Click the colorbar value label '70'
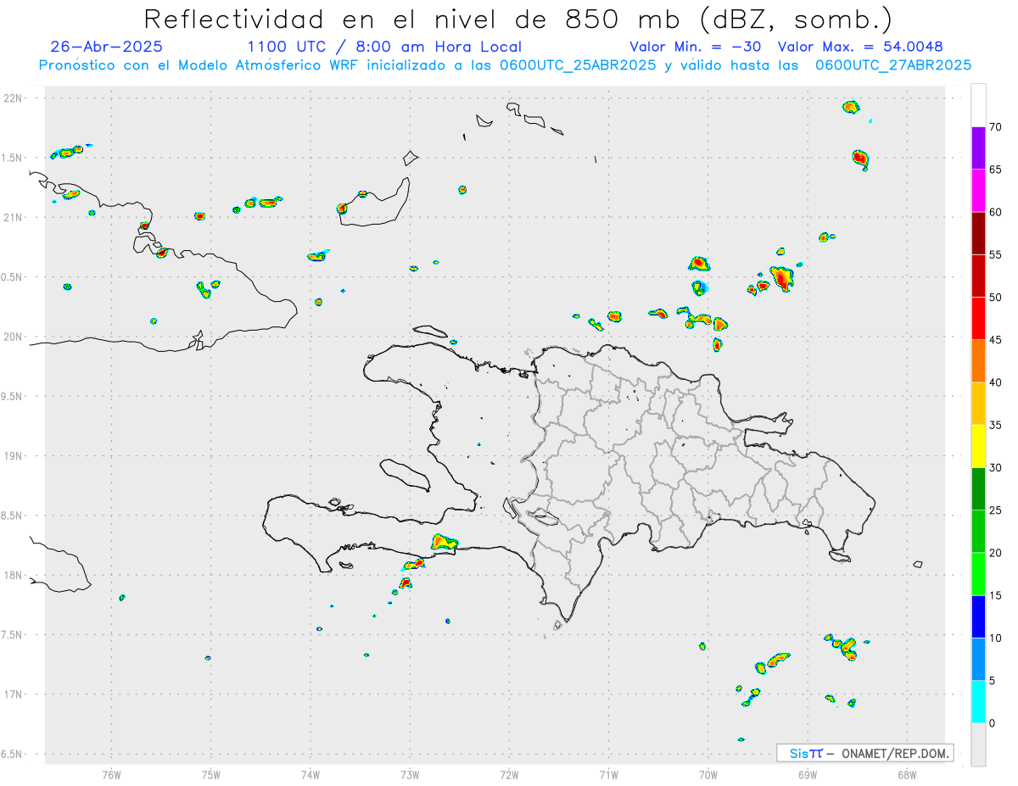1018x786 pixels. click(995, 127)
